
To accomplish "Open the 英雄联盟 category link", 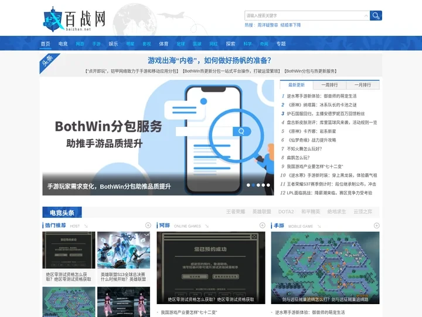I will pos(261,212).
